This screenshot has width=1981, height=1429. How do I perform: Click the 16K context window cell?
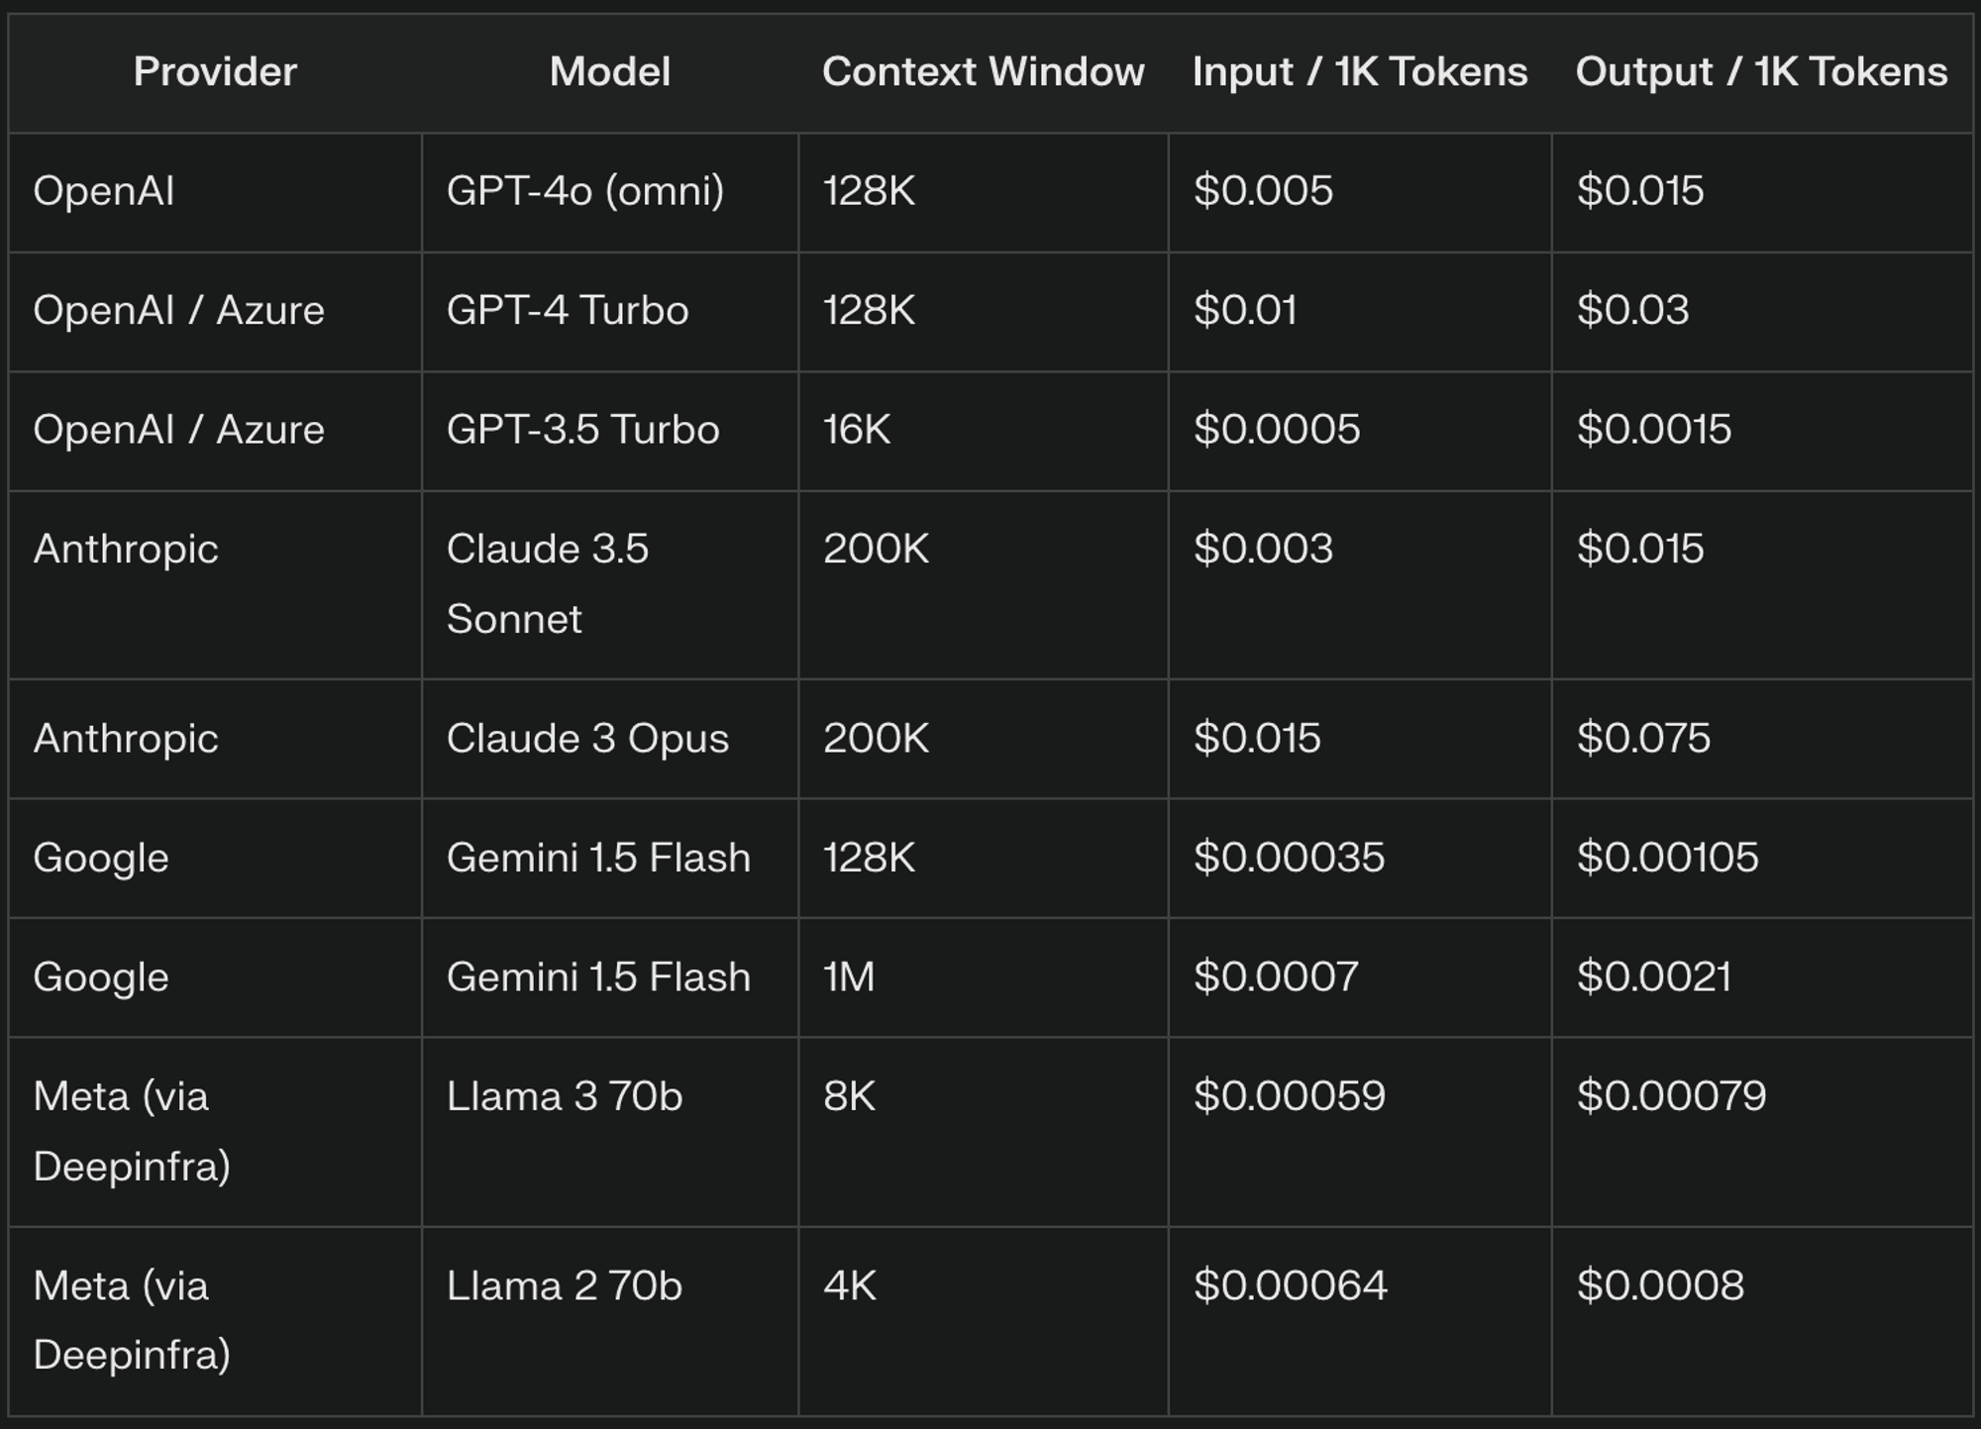pyautogui.click(x=984, y=431)
